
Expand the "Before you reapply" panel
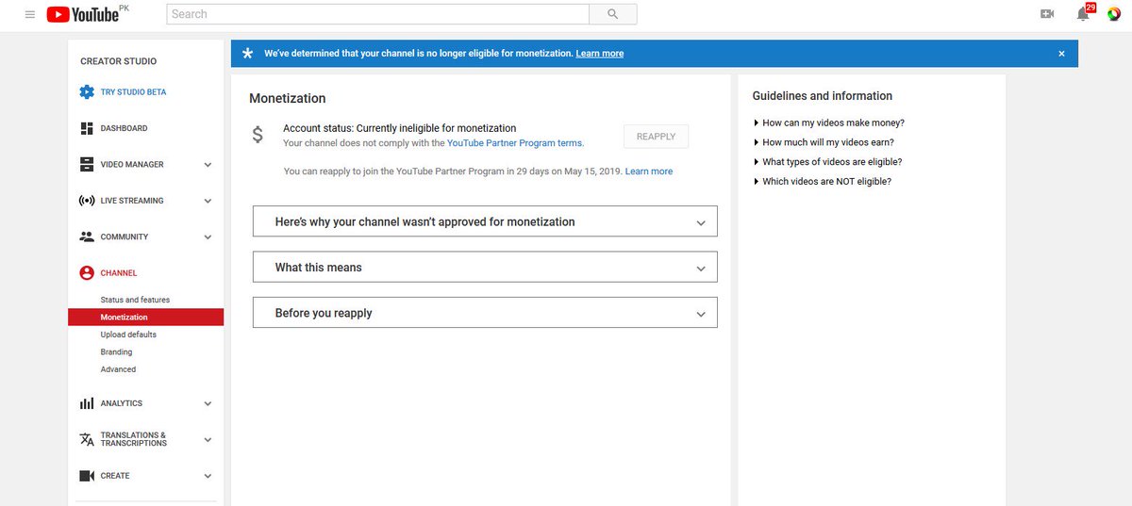tap(485, 313)
